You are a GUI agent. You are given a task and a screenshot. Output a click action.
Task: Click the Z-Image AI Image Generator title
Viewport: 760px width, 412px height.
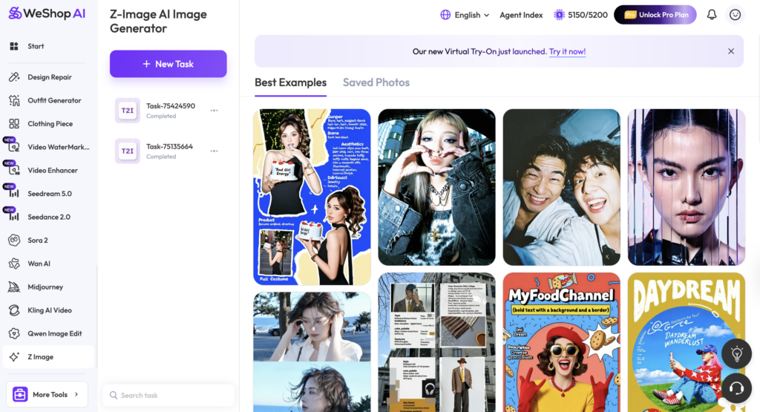159,22
